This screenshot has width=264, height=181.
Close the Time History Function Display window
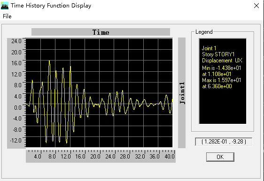256,6
